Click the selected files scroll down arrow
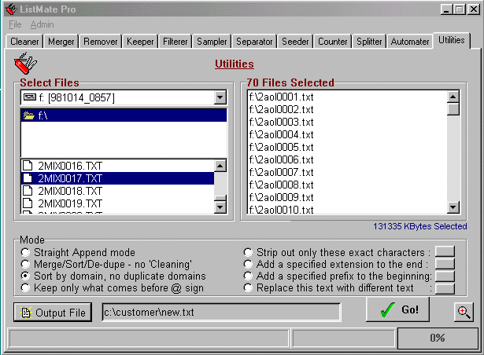 [x=453, y=207]
